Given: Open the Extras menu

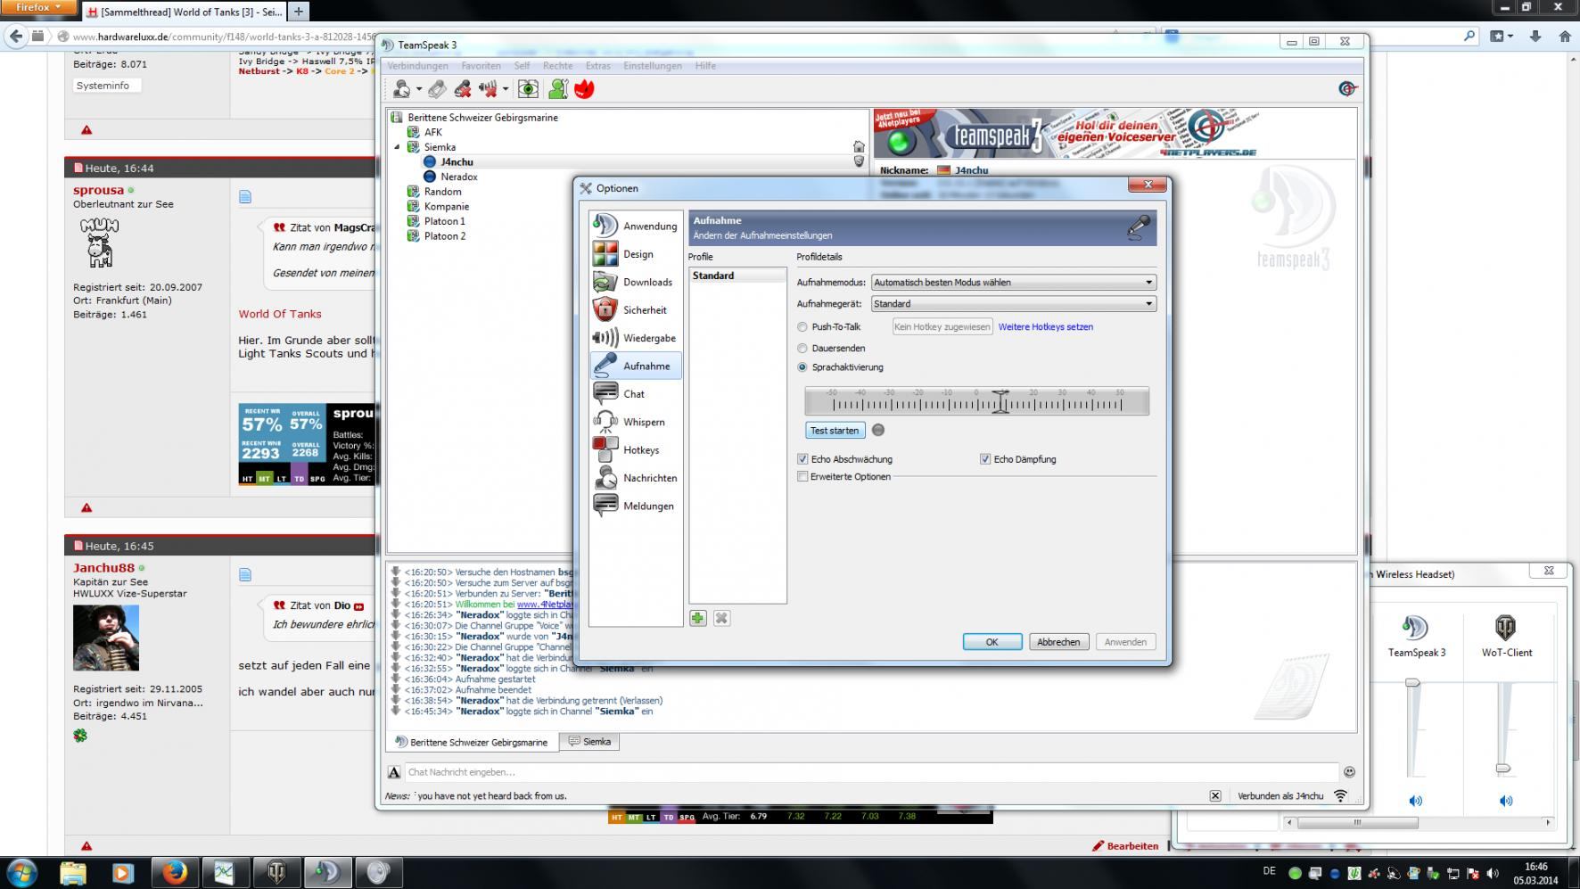Looking at the screenshot, I should (598, 66).
